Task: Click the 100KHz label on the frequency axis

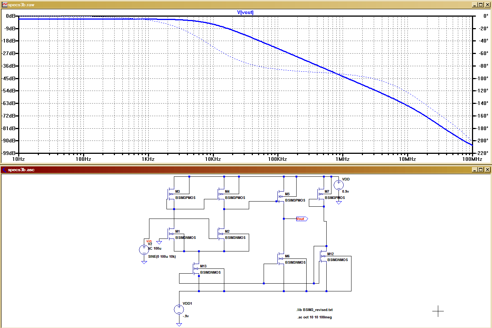Action: click(277, 159)
